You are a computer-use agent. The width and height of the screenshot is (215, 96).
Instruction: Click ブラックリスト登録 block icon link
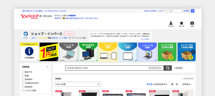(x=77, y=38)
